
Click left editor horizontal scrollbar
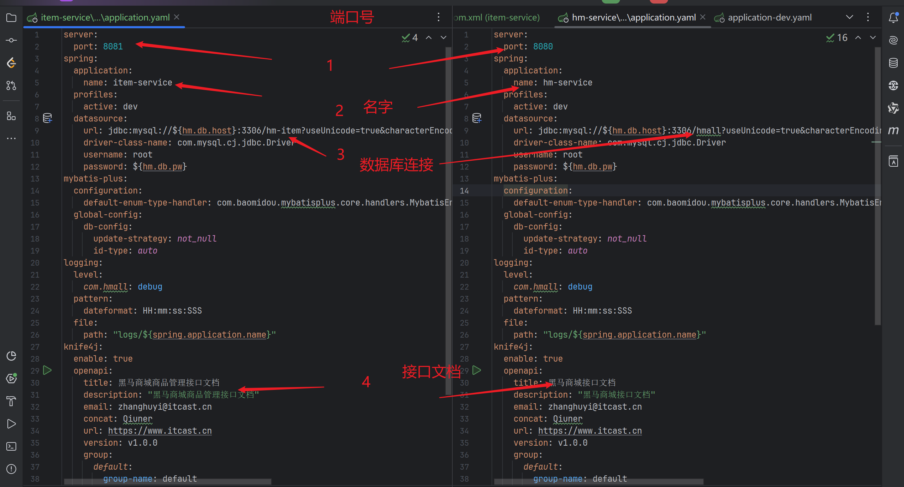pyautogui.click(x=167, y=482)
